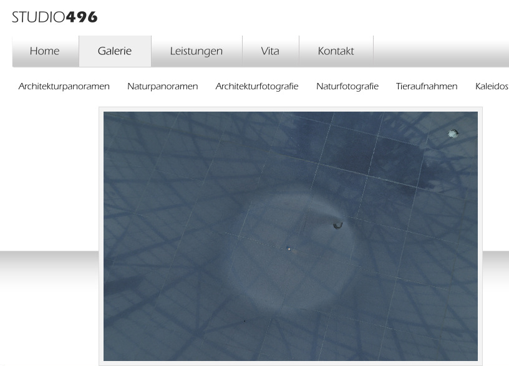Click the white sparkle at the panorama center
The width and height of the screenshot is (509, 366).
pos(289,249)
